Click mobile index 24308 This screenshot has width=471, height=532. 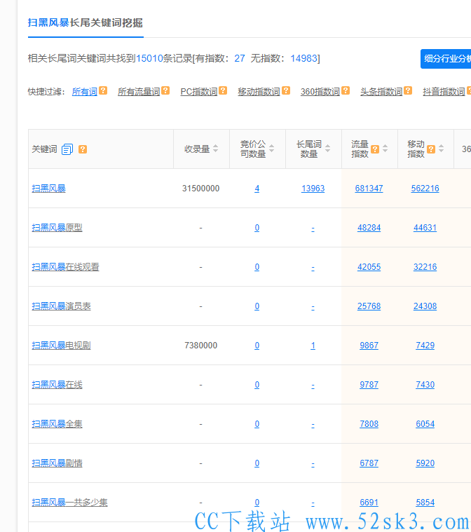point(425,306)
